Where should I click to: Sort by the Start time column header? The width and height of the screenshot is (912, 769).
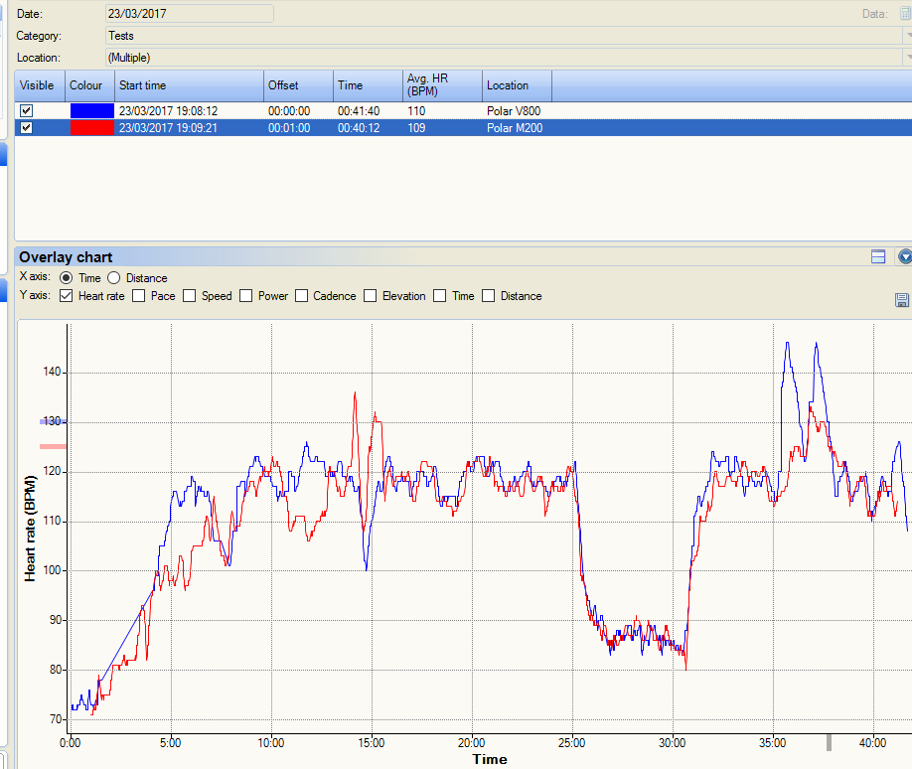pyautogui.click(x=189, y=85)
